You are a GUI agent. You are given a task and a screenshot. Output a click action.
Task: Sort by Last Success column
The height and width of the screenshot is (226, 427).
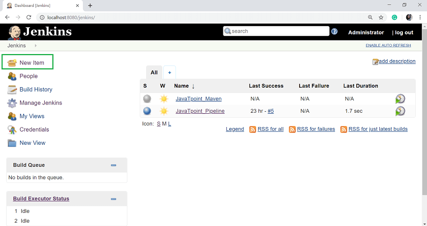coord(266,86)
